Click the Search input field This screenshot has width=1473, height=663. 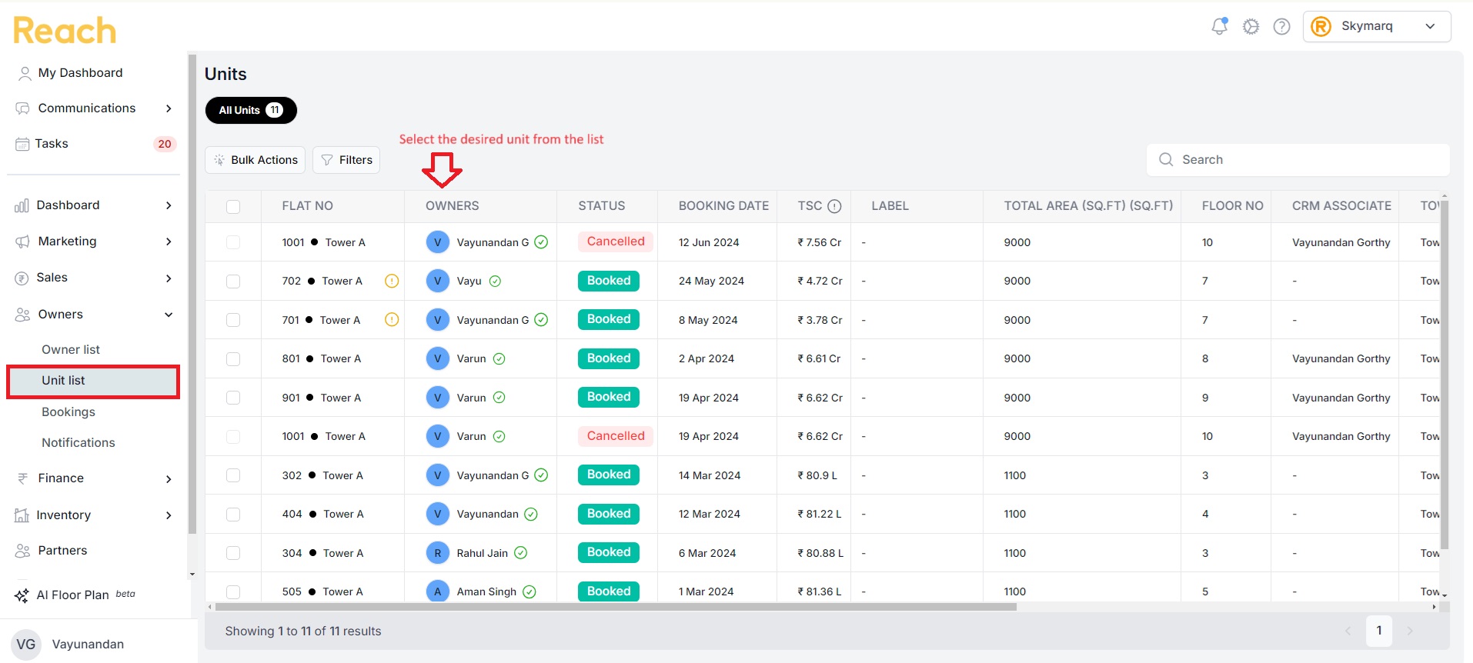tap(1298, 160)
